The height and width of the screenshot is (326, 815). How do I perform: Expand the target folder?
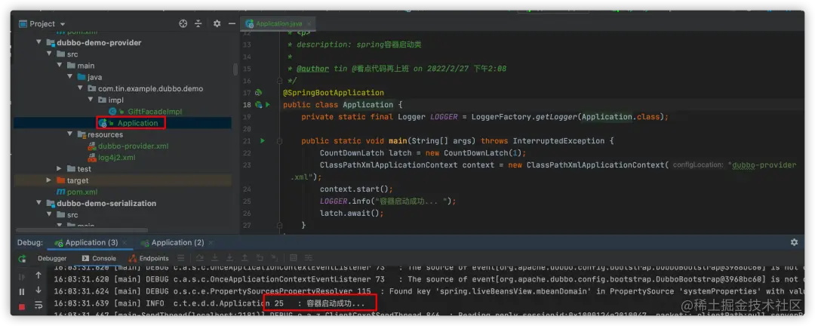coord(49,180)
